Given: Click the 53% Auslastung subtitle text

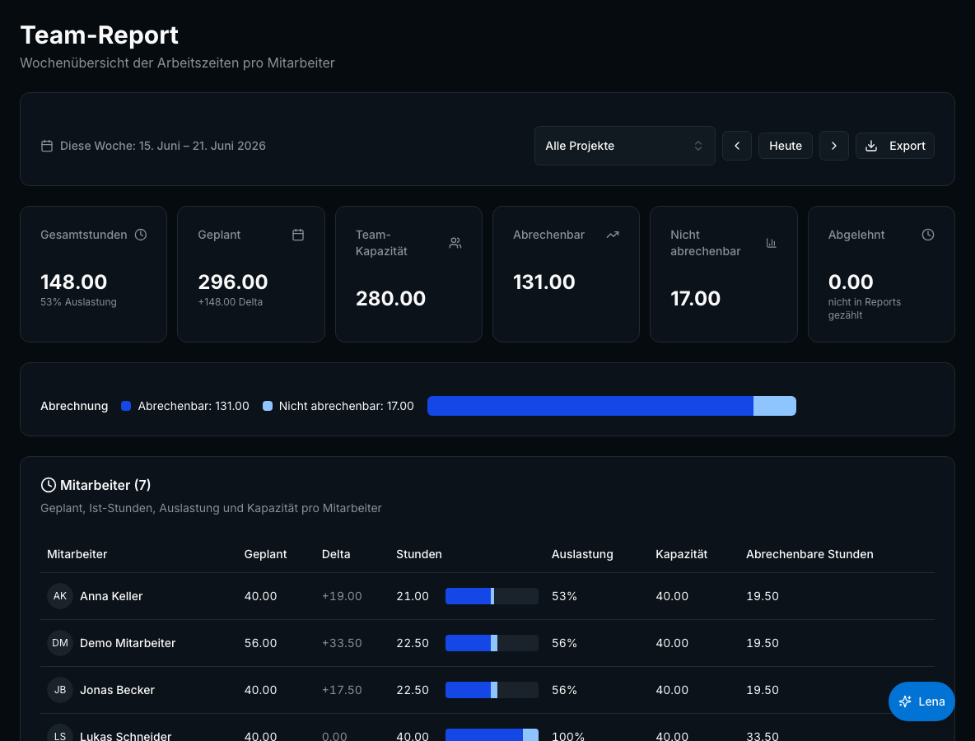Looking at the screenshot, I should coord(78,302).
